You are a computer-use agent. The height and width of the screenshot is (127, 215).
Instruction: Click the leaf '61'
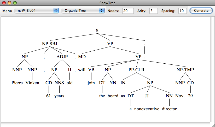click(49, 96)
